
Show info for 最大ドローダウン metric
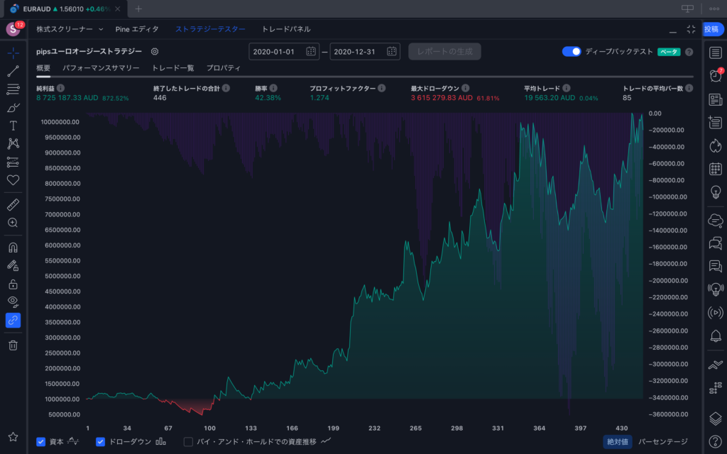click(466, 88)
